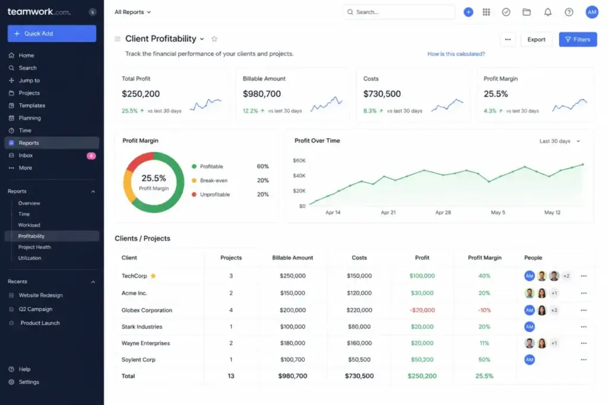Open Projects in the sidebar
This screenshot has width=608, height=405.
[52, 93]
